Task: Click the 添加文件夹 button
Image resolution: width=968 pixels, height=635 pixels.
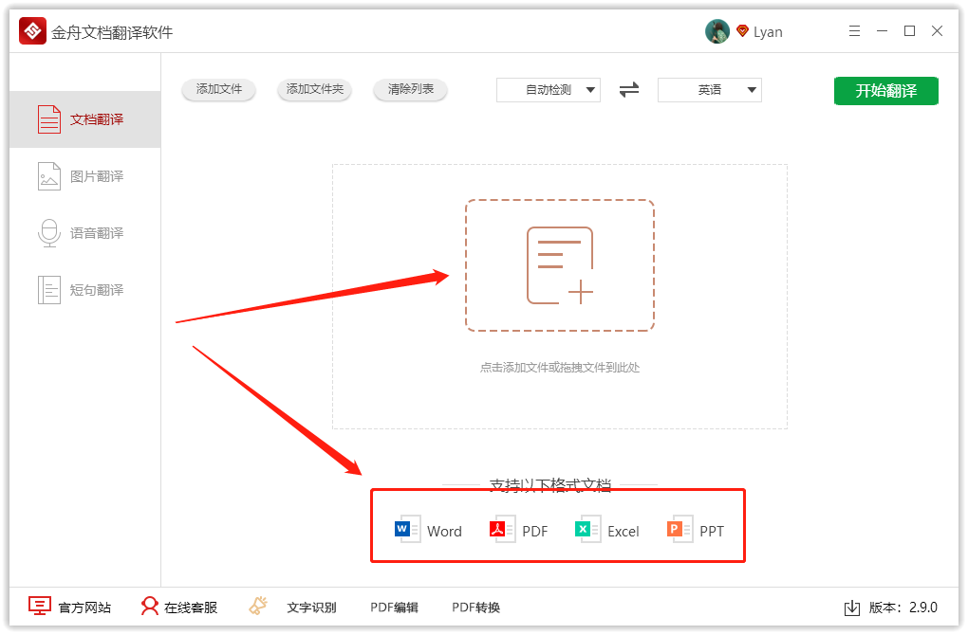Action: 315,89
